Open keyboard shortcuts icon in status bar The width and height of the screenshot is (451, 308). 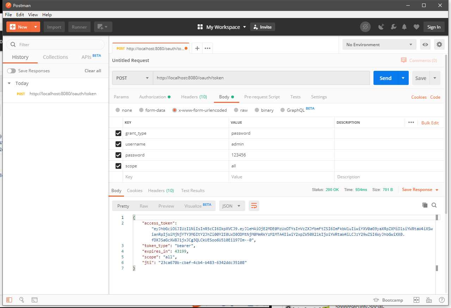pyautogui.click(x=429, y=300)
